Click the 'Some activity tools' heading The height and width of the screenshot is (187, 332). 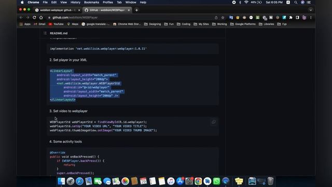tap(66, 141)
